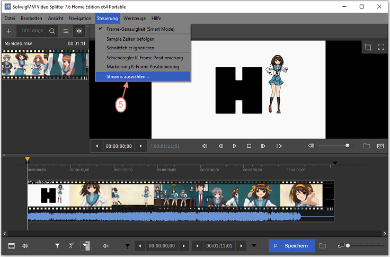The image size is (390, 257).
Task: Set left marker to current position
Action: (127, 246)
